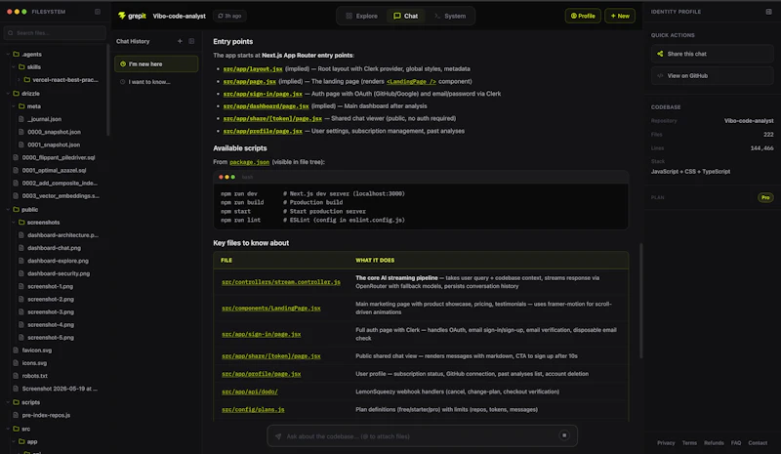Expand the vercel-react-best-prac folder chevron
Screen dimensions: 781x454
19,80
